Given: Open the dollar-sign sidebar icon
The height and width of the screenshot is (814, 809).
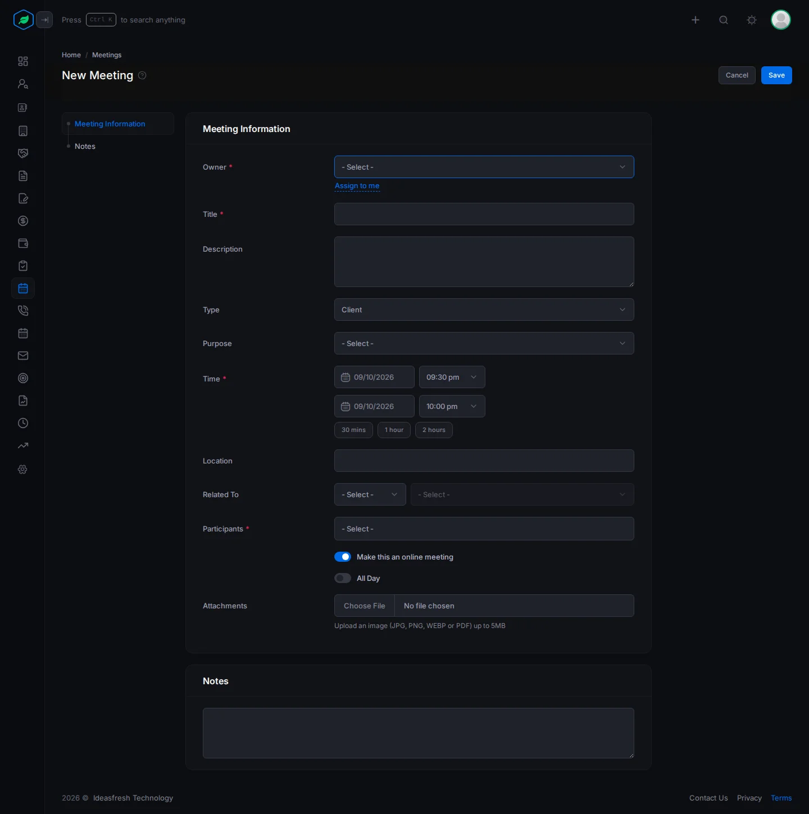Looking at the screenshot, I should (x=23, y=221).
